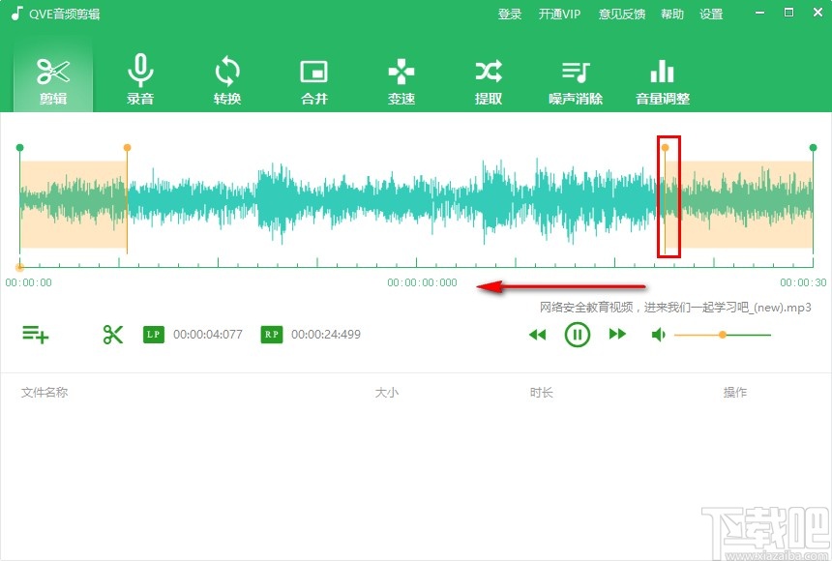The height and width of the screenshot is (561, 832).
Task: Click the scissors cut button
Action: pyautogui.click(x=113, y=335)
